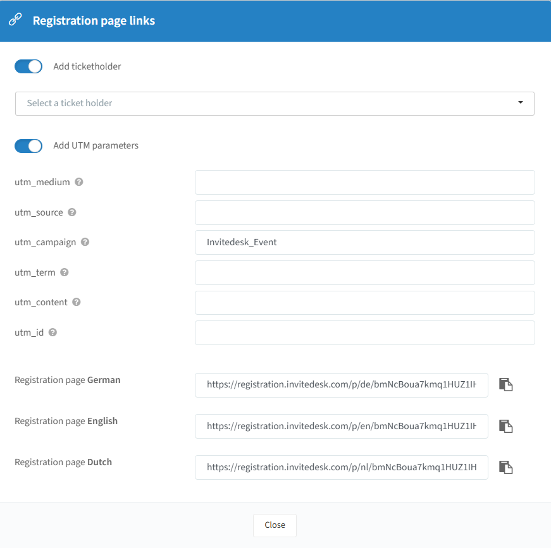Disable the Add ticketholder toggle
Viewport: 551px width, 548px height.
(x=28, y=66)
